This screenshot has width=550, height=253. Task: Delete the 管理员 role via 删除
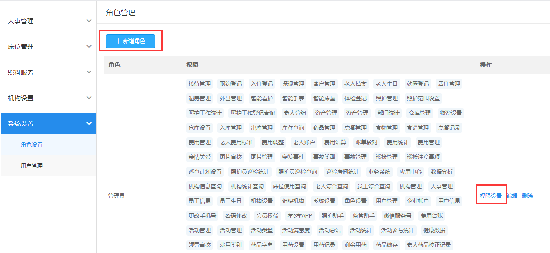pos(528,196)
